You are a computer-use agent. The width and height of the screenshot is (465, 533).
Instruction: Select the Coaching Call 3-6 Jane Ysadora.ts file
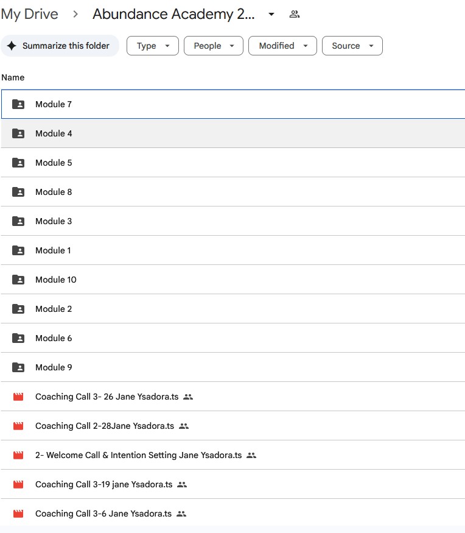click(x=103, y=514)
